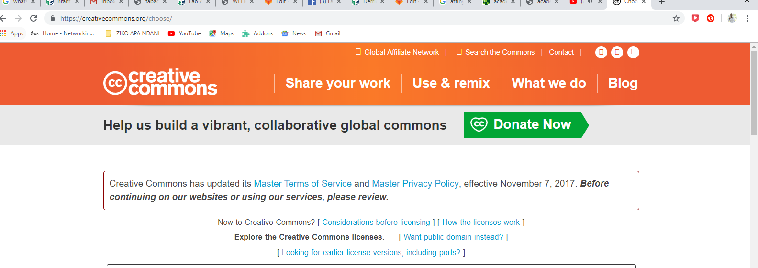Focus the address bar showing creativecommons.org/choose/

click(x=364, y=18)
